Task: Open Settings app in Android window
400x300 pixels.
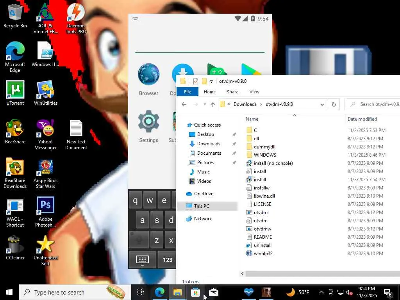Action: click(148, 127)
